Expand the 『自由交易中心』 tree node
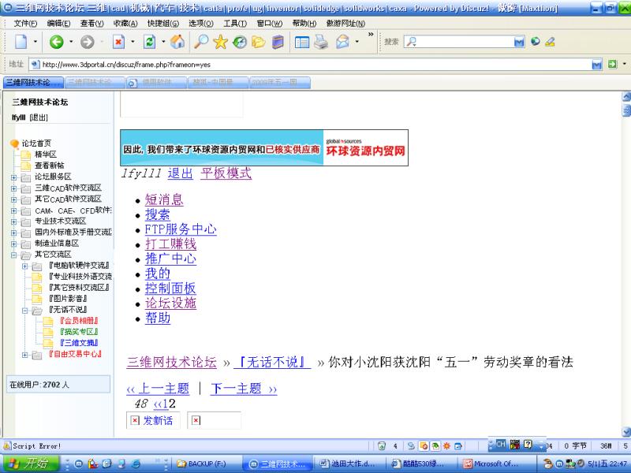This screenshot has width=631, height=473. point(25,355)
